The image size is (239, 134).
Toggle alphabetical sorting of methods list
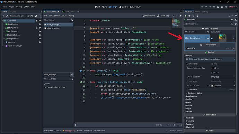72,75
